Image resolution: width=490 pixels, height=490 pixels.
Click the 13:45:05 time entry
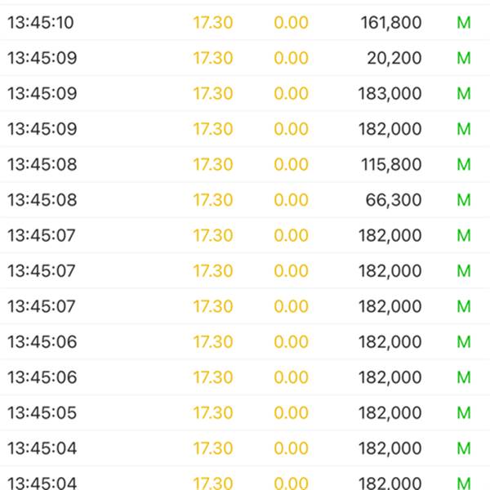42,412
